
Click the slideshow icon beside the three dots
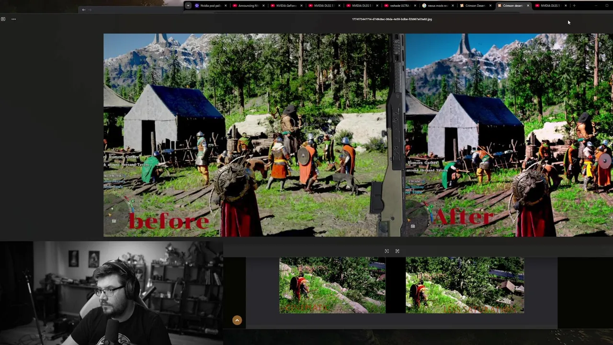3,19
